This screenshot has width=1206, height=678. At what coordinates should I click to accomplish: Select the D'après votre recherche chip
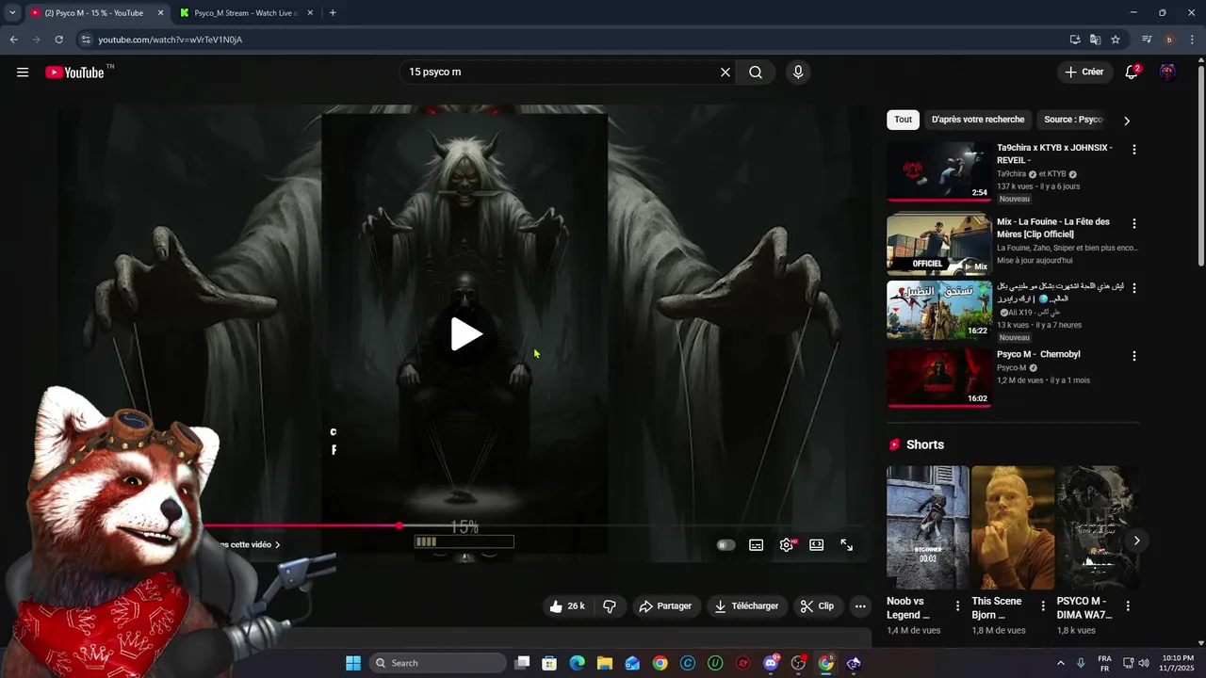[x=978, y=120]
